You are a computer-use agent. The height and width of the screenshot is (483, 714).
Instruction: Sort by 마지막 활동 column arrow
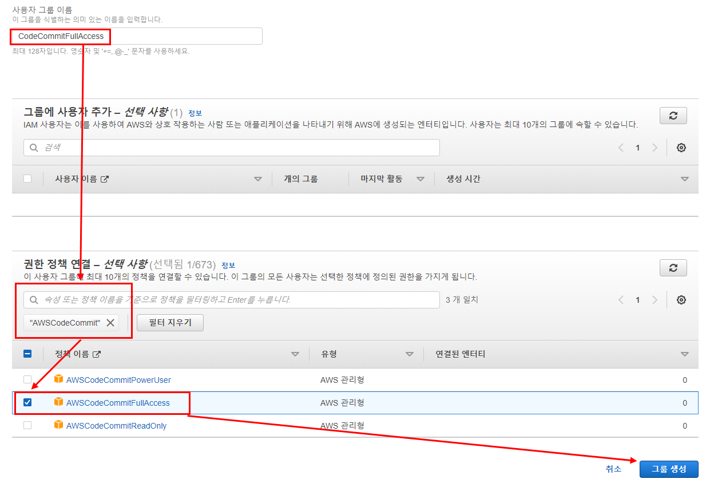(421, 179)
